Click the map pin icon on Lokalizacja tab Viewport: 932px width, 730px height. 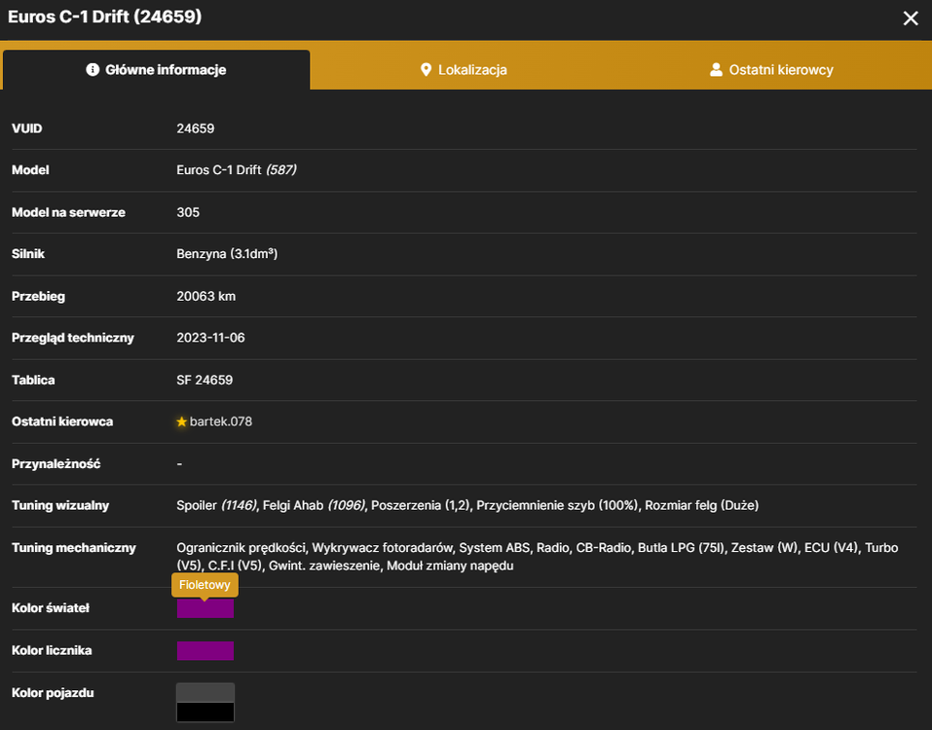[x=426, y=69]
